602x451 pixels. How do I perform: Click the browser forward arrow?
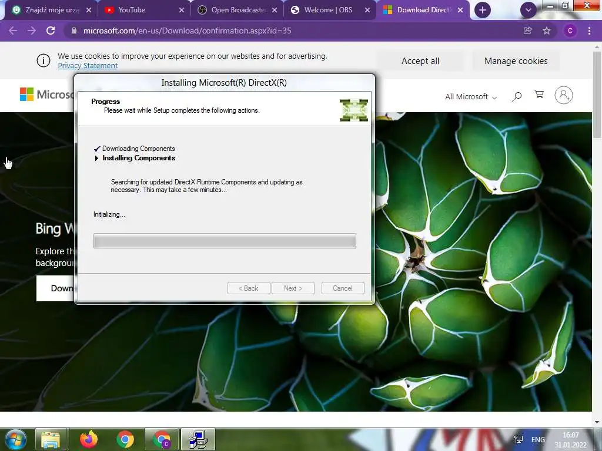[32, 31]
